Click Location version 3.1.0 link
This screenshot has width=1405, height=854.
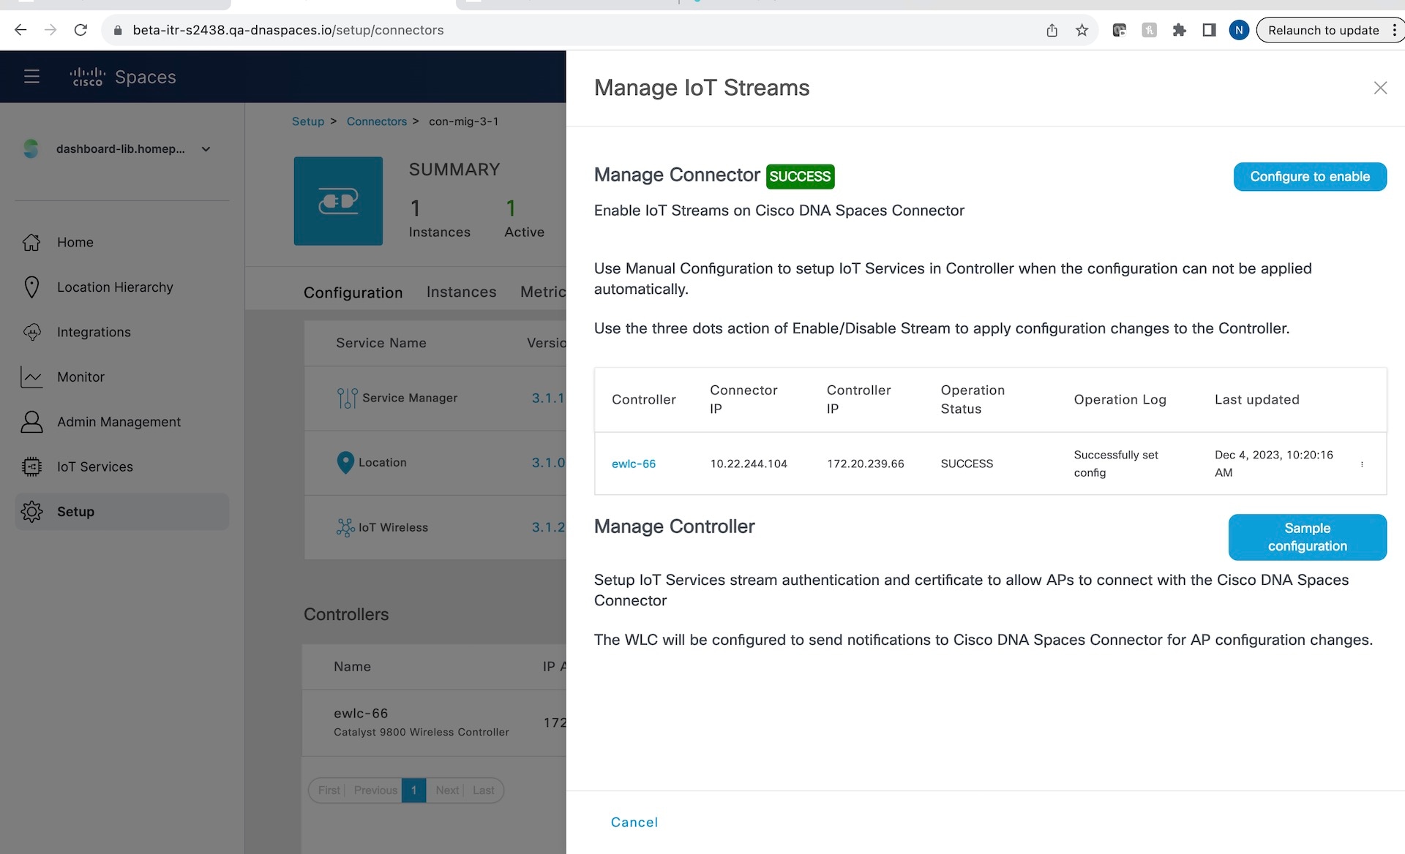(x=548, y=463)
